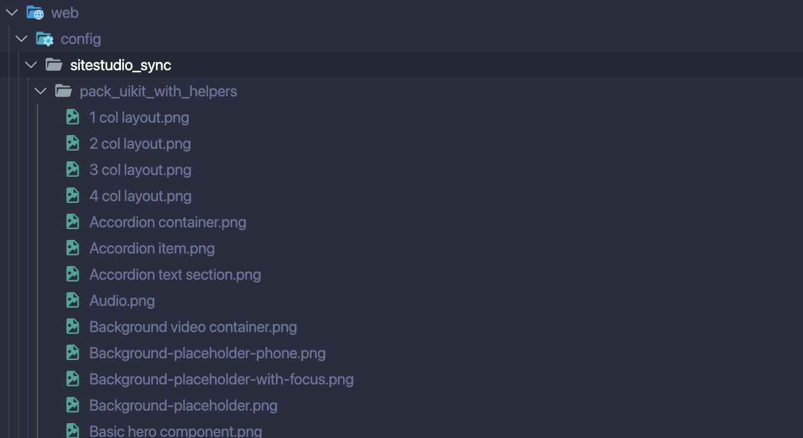Open Background-placeholder-phone.png

(x=207, y=352)
